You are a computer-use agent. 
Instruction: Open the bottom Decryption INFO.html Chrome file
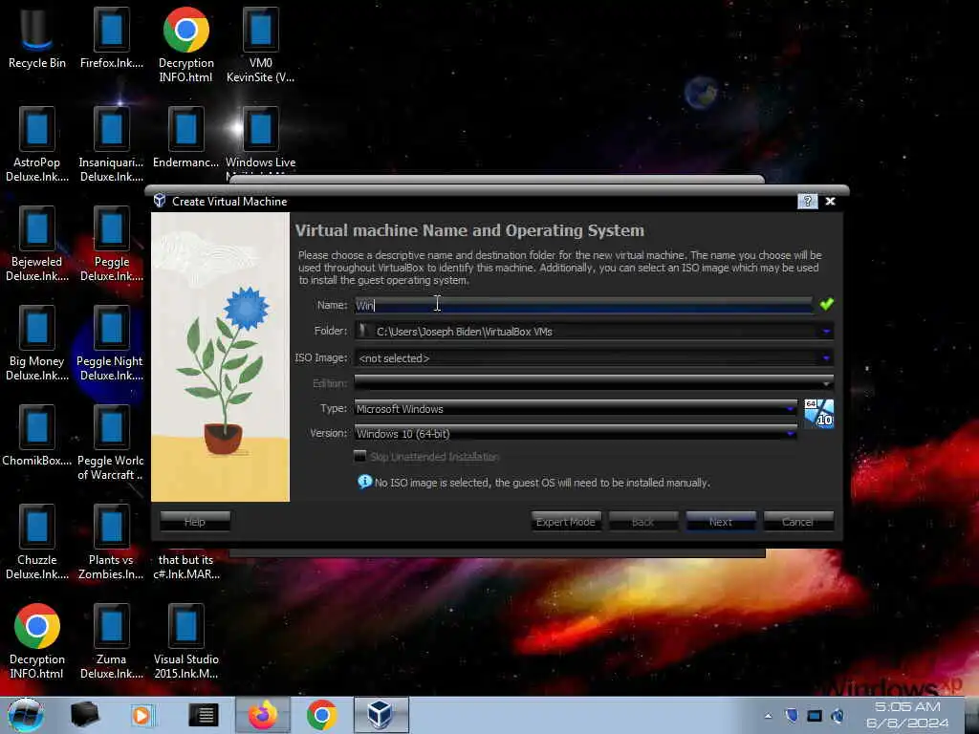point(37,641)
